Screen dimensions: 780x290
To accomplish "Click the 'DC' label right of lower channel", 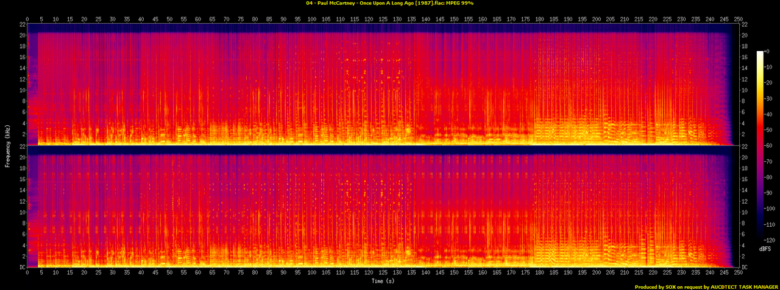I will 743,268.
